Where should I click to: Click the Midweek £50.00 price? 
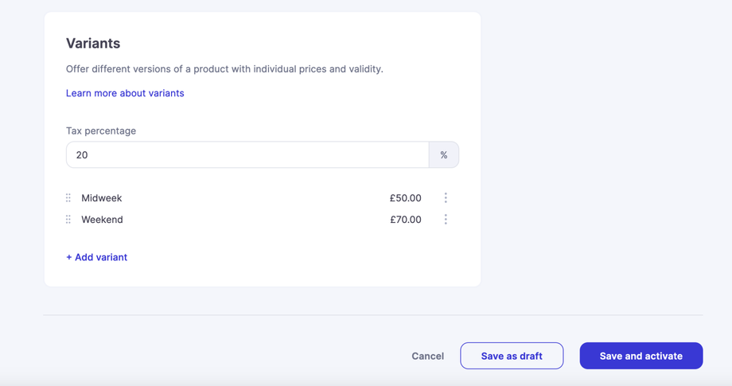click(405, 198)
